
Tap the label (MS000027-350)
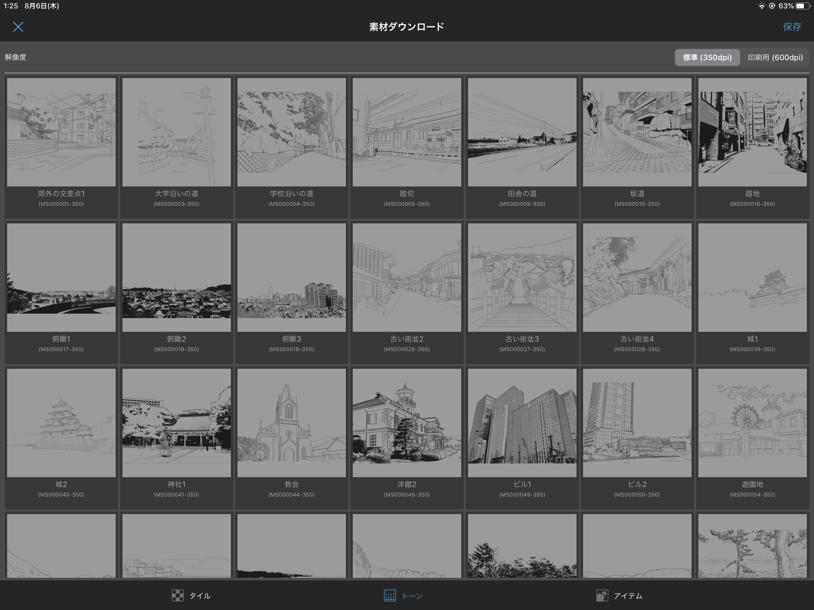[x=522, y=349]
